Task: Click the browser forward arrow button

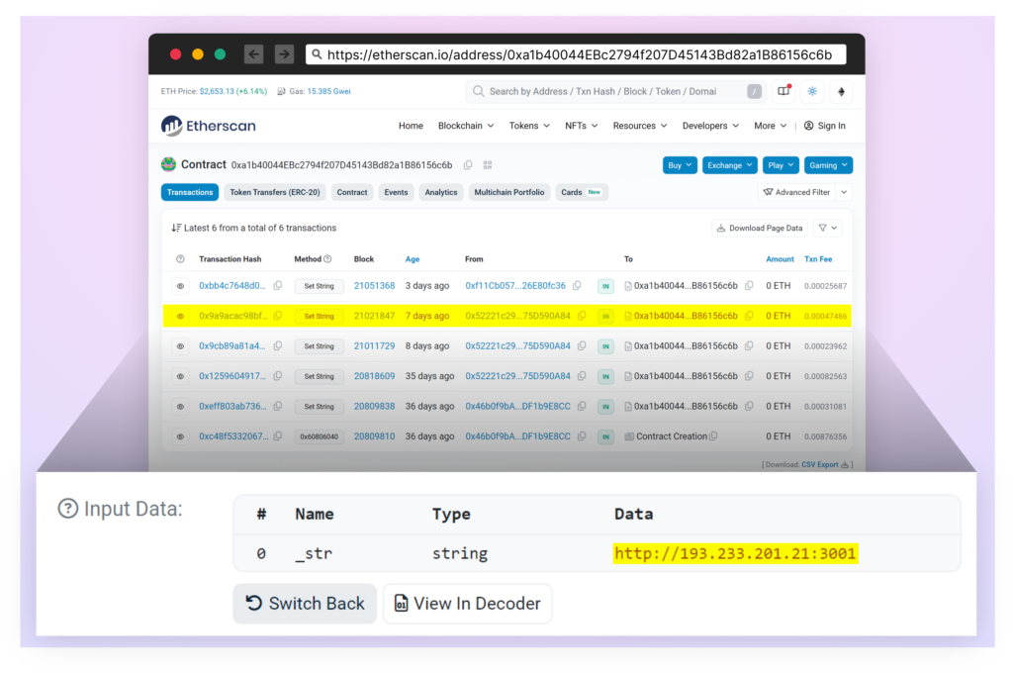Action: (x=284, y=54)
